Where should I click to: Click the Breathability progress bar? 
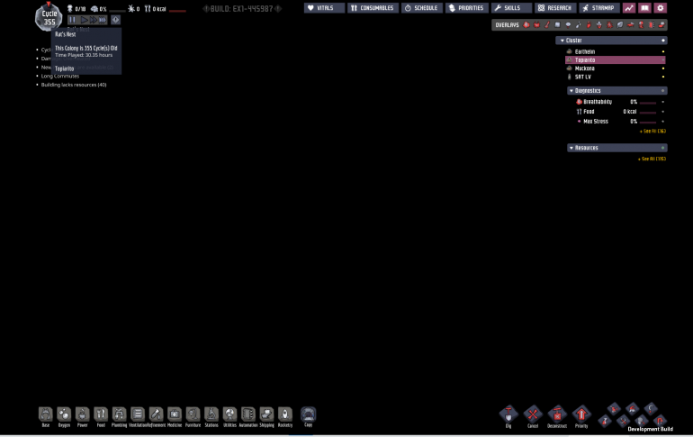(x=648, y=103)
